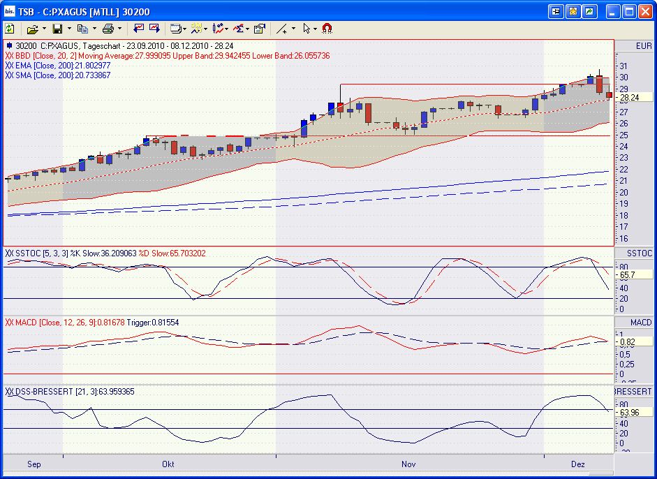
Task: Click the SMA indicator marker icon
Action: click(x=10, y=75)
